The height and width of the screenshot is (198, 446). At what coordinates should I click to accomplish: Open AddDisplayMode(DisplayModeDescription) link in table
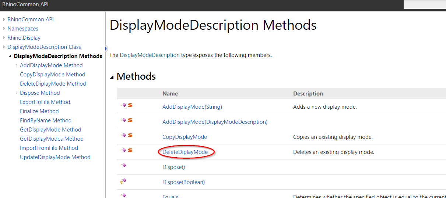tap(215, 122)
